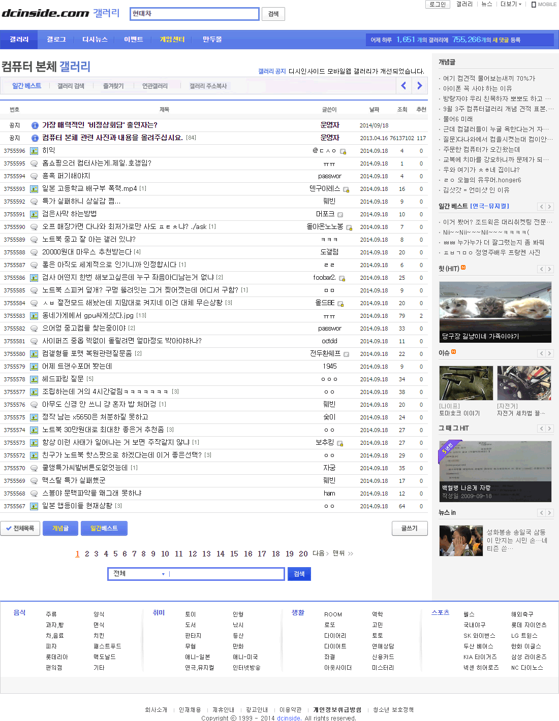Go to page 5 in pagination
The width and height of the screenshot is (559, 721).
[x=115, y=554]
